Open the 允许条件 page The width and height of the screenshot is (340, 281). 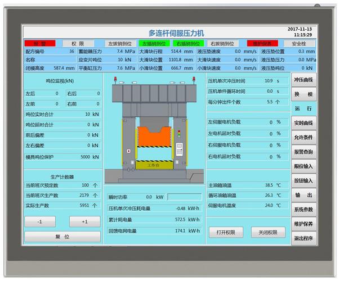pyautogui.click(x=303, y=137)
